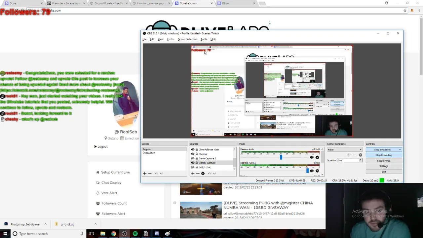Screen dimensions: 423x238
Task: Adjust the transition Duration spinner arrows
Action: tap(361, 160)
